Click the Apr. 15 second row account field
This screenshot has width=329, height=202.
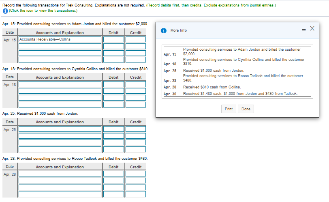(x=60, y=46)
